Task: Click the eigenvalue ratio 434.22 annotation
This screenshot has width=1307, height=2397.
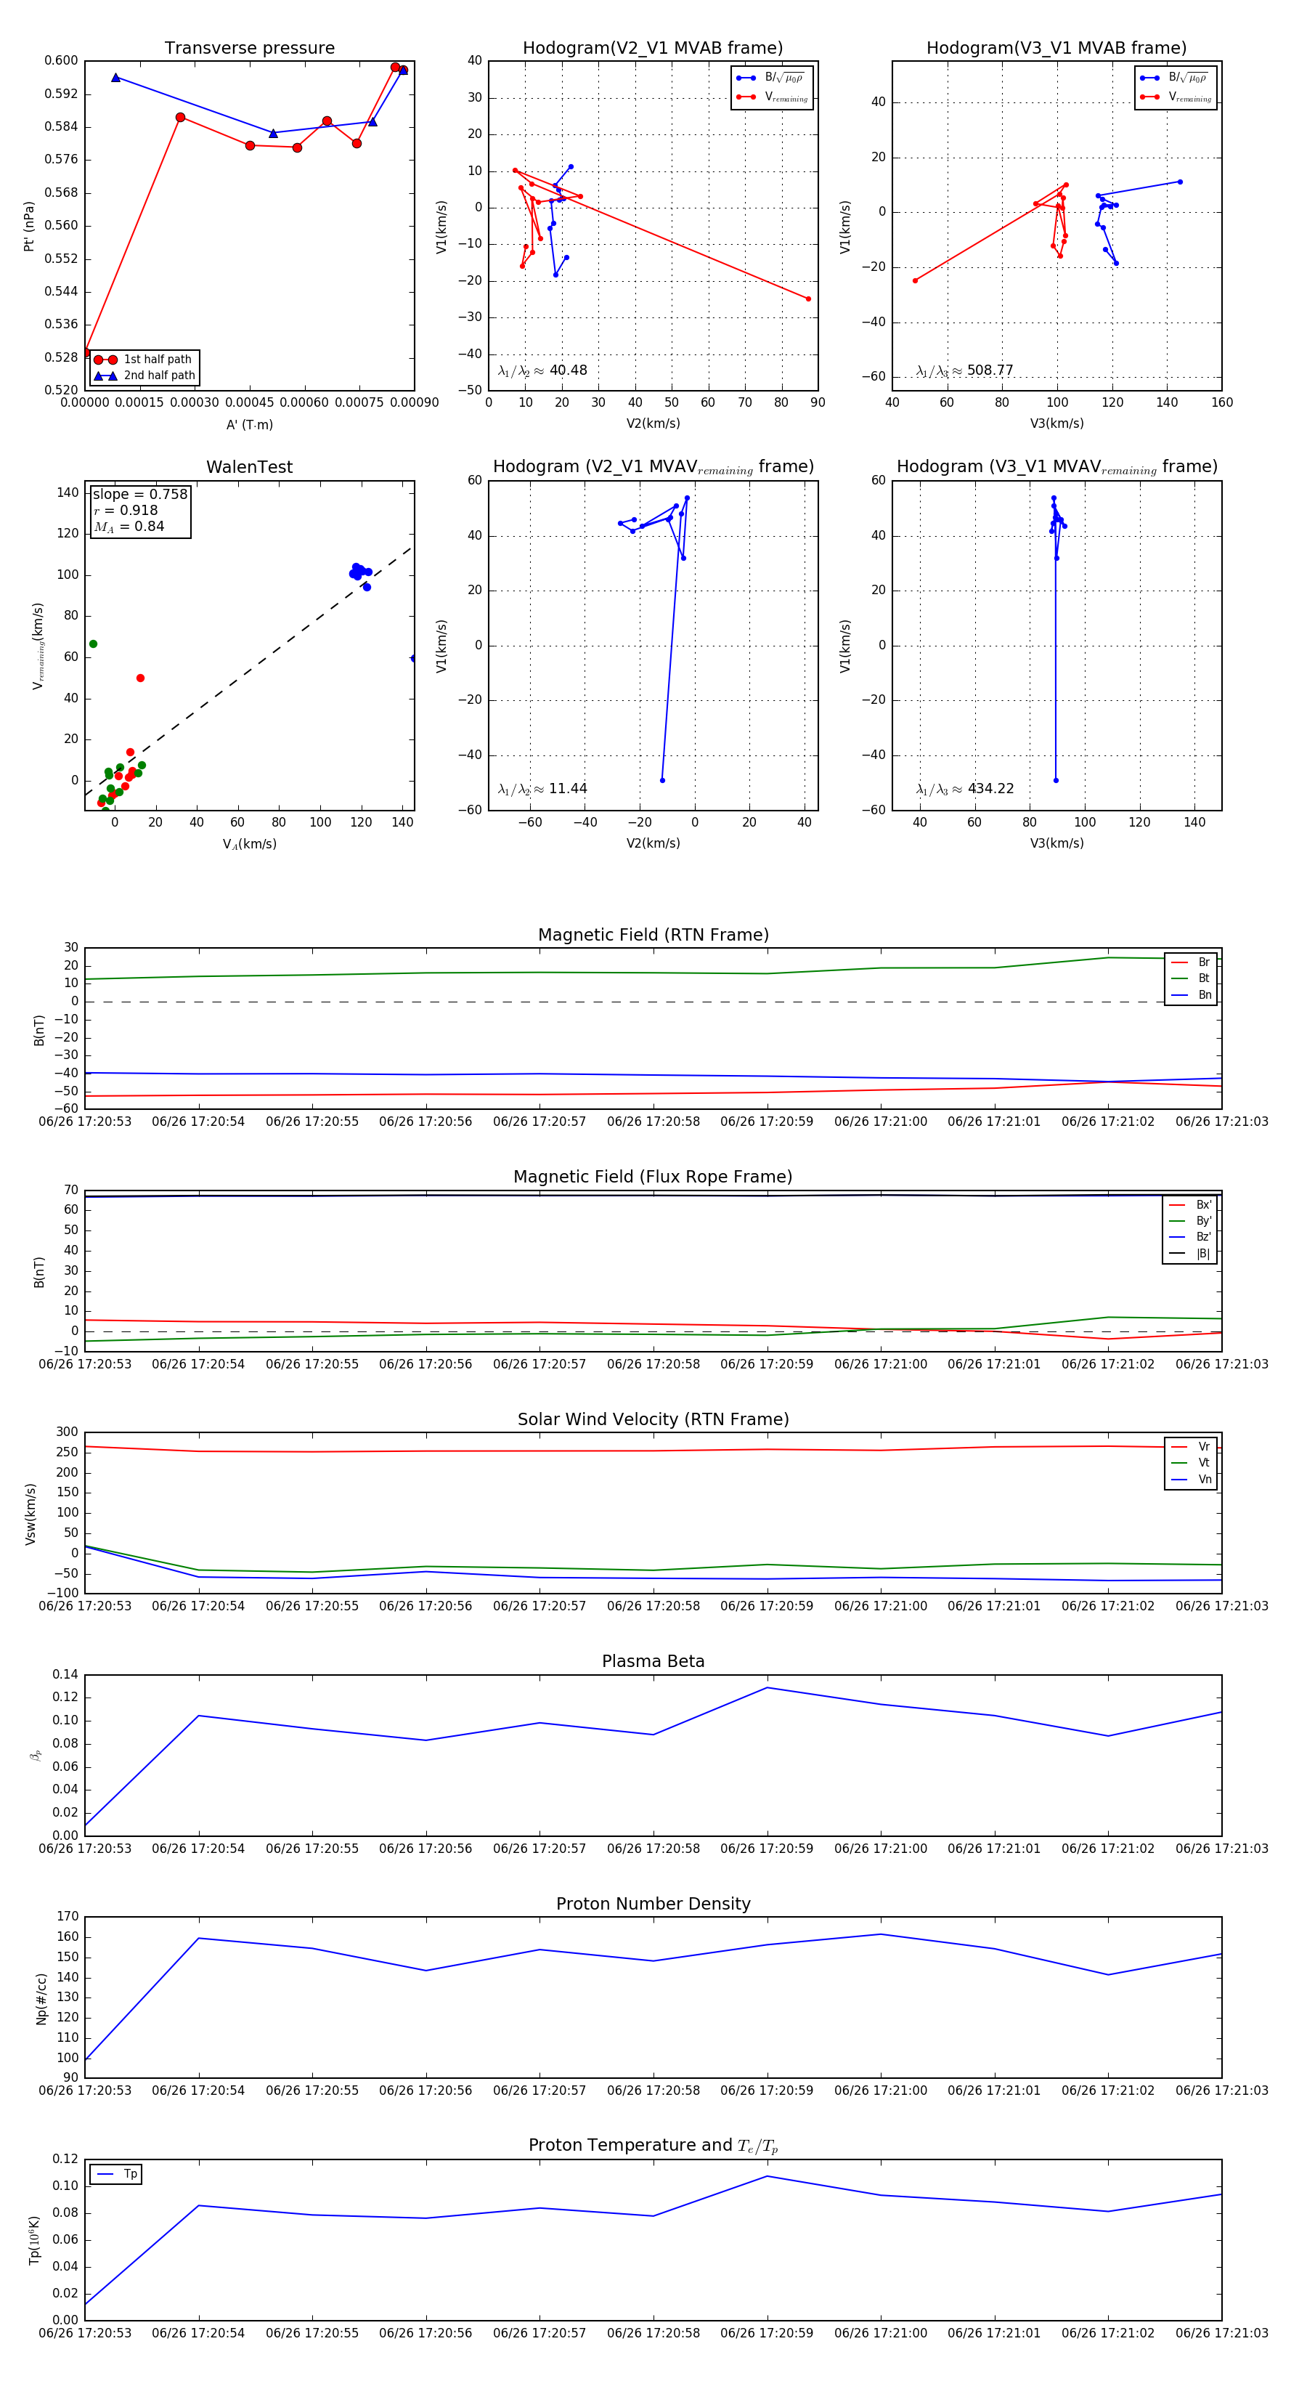Action: coord(965,789)
